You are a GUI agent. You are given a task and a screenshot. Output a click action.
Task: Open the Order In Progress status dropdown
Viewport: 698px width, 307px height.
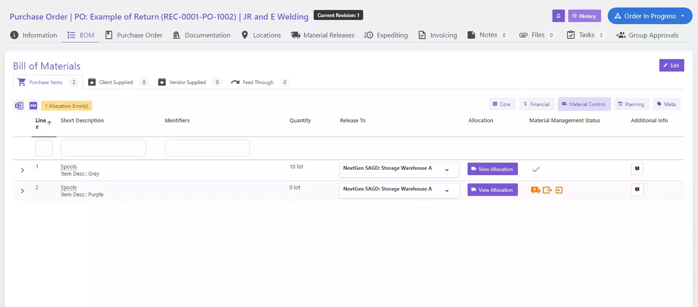[x=650, y=16]
